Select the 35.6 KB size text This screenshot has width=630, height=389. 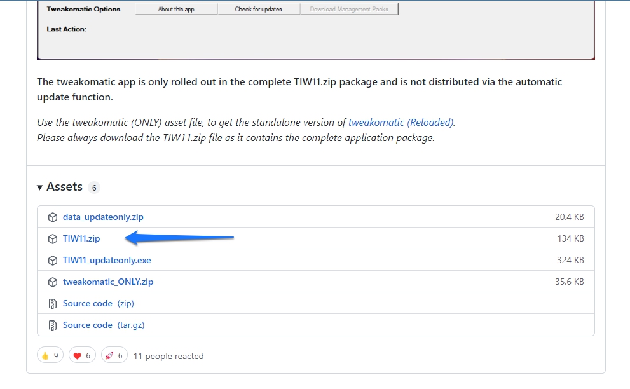pyautogui.click(x=570, y=282)
